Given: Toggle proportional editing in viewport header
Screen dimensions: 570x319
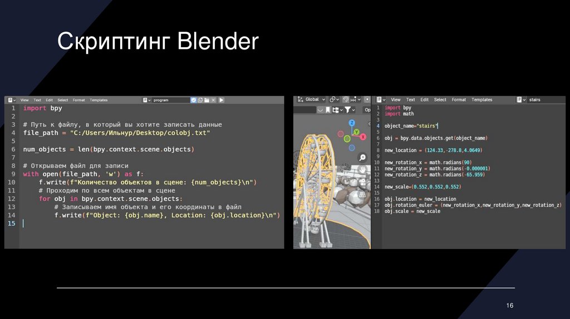Looking at the screenshot, I should (367, 99).
